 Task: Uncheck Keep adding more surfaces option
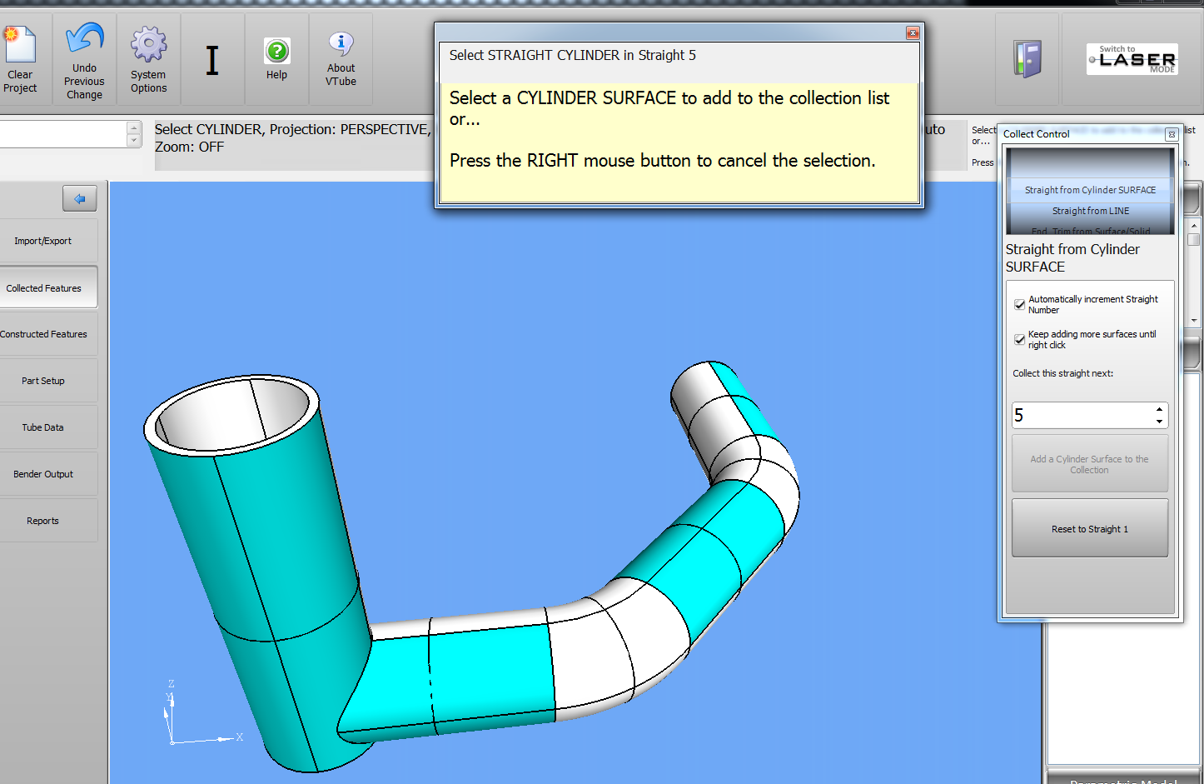1020,340
